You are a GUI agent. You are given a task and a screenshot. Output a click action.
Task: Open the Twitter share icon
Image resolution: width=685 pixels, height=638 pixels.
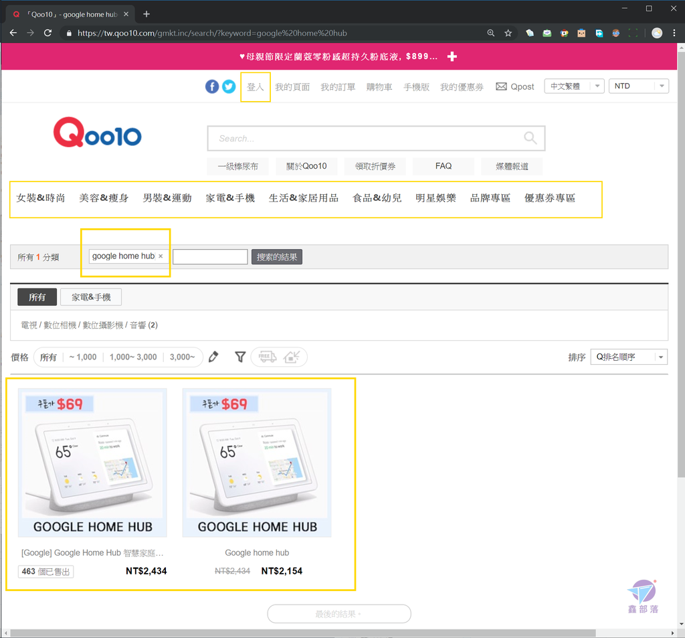click(x=229, y=86)
